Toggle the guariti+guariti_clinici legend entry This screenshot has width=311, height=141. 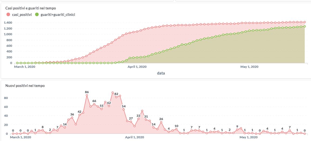click(58, 15)
